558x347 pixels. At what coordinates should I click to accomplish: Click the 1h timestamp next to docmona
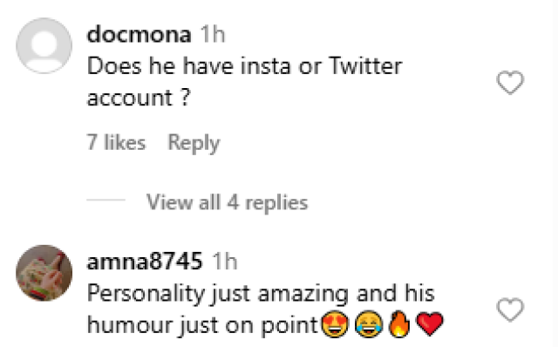point(213,35)
